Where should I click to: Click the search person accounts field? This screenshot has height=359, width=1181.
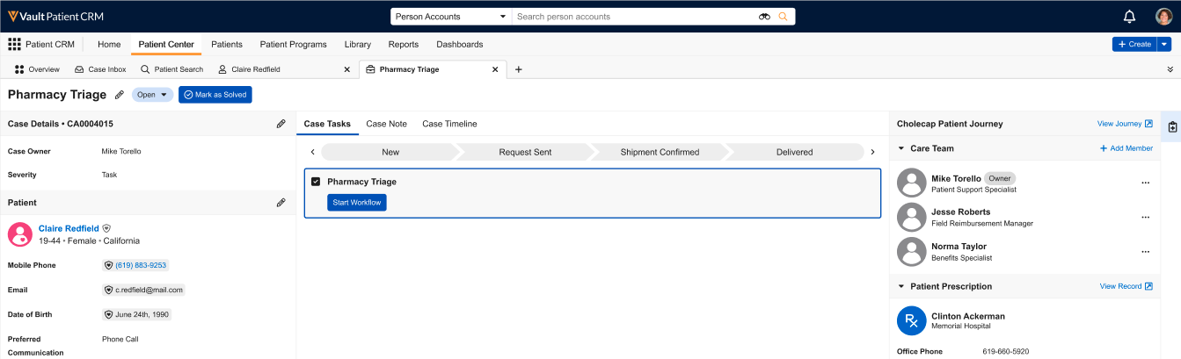[633, 17]
